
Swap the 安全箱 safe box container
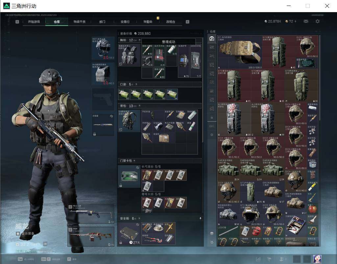pos(137,225)
